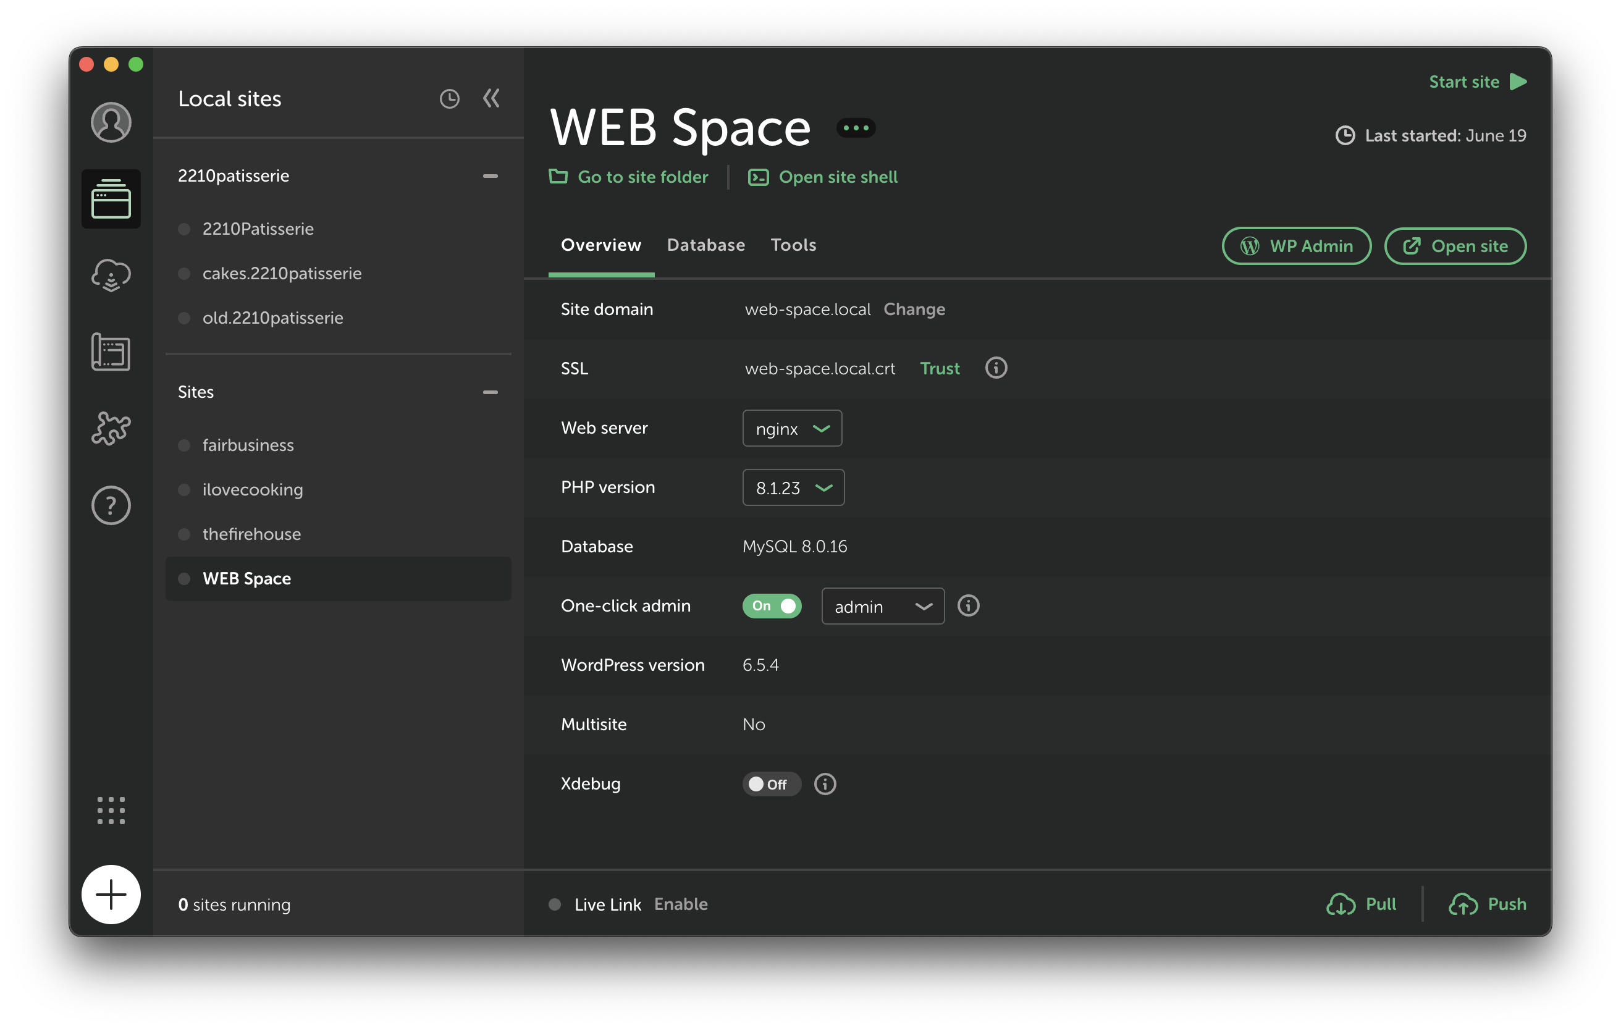
Task: Open the nine-dot apps grid icon
Action: [x=111, y=811]
